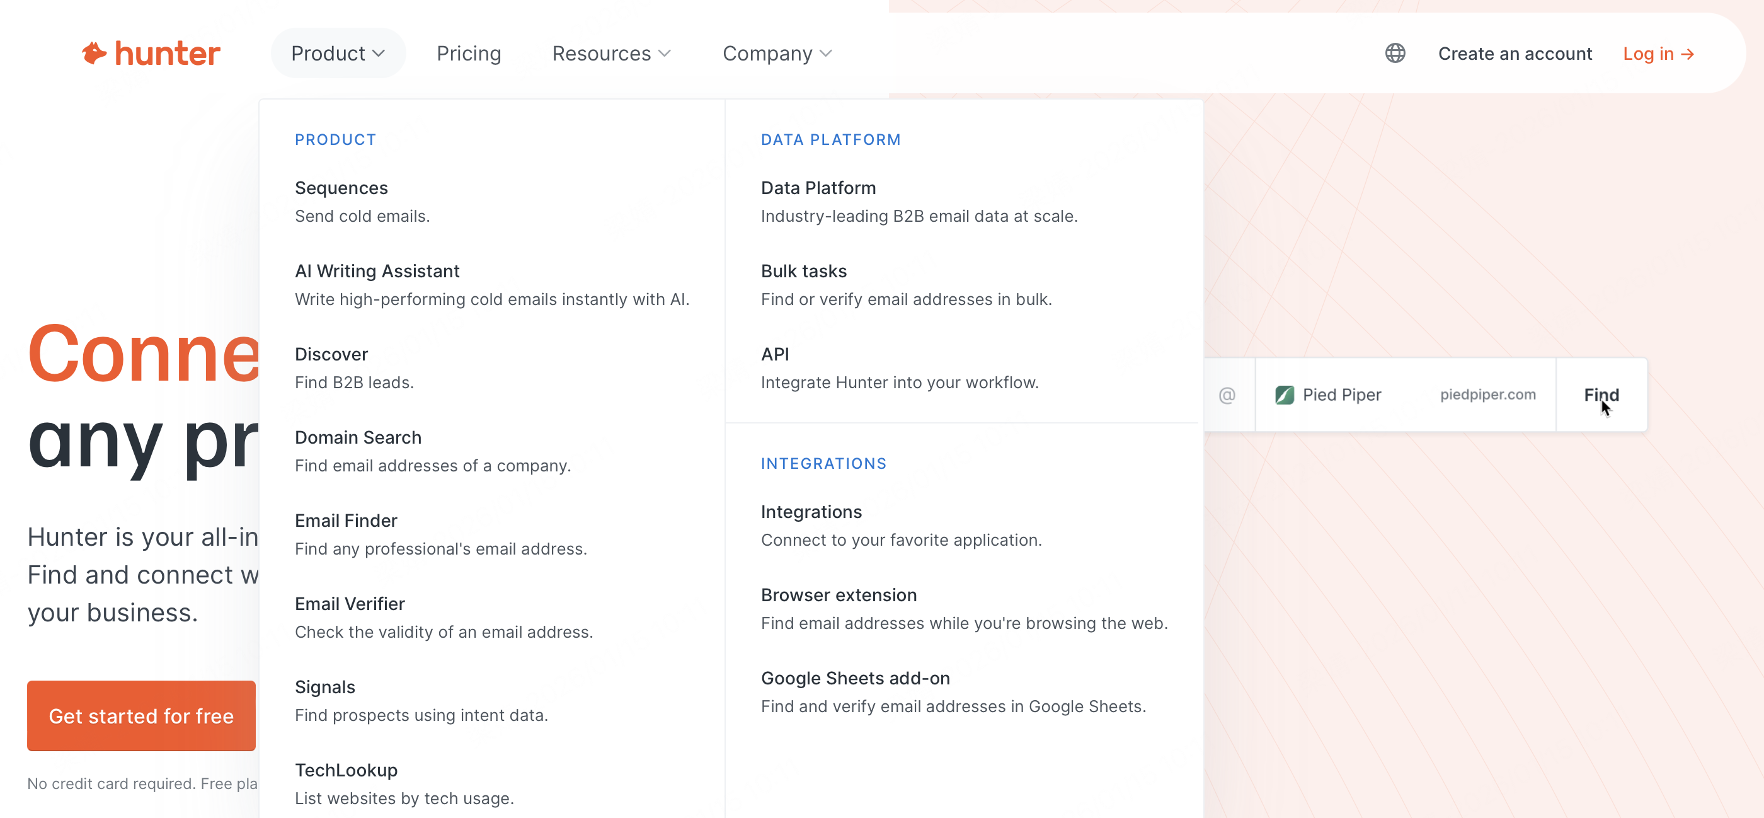
Task: Click the green Pied Piper logo icon
Action: tap(1284, 395)
